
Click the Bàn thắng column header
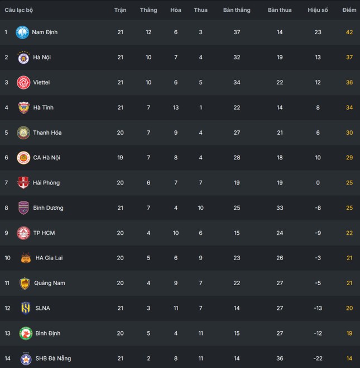[x=237, y=10]
